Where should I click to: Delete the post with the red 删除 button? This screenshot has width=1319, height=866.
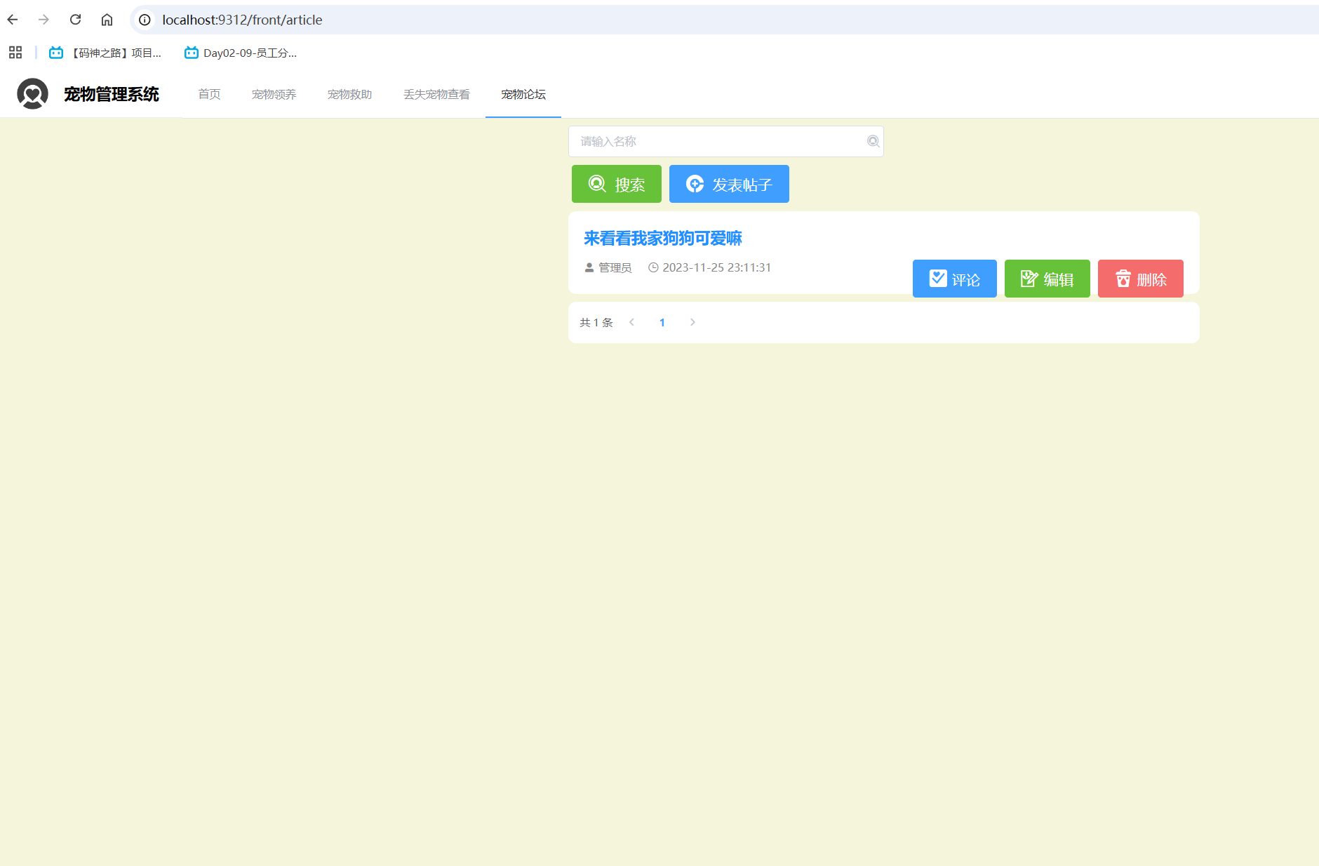[x=1140, y=279]
